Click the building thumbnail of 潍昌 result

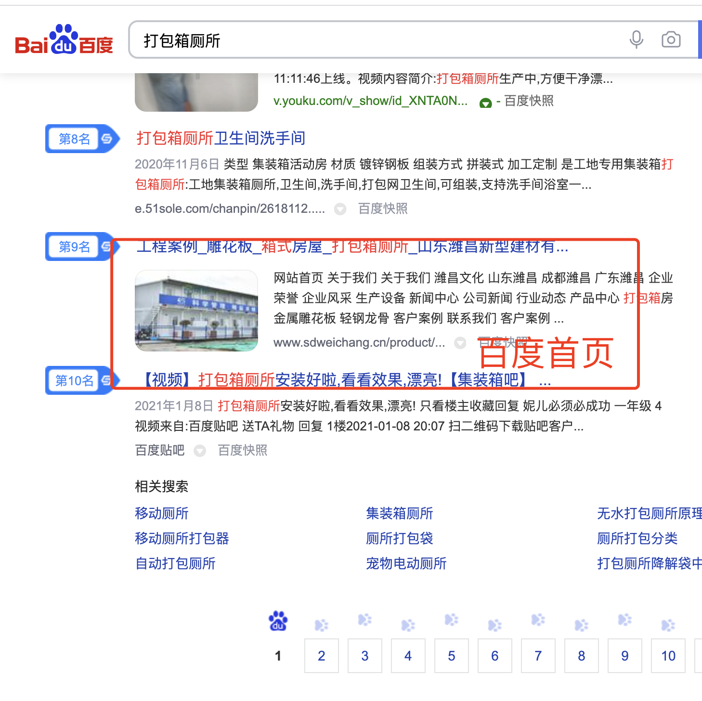196,310
